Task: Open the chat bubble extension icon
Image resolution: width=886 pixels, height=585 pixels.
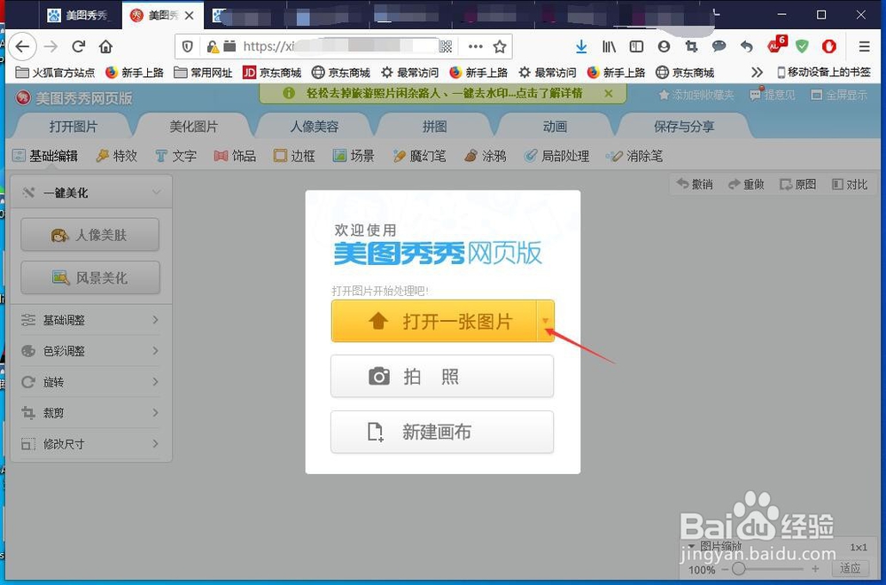Action: click(719, 46)
